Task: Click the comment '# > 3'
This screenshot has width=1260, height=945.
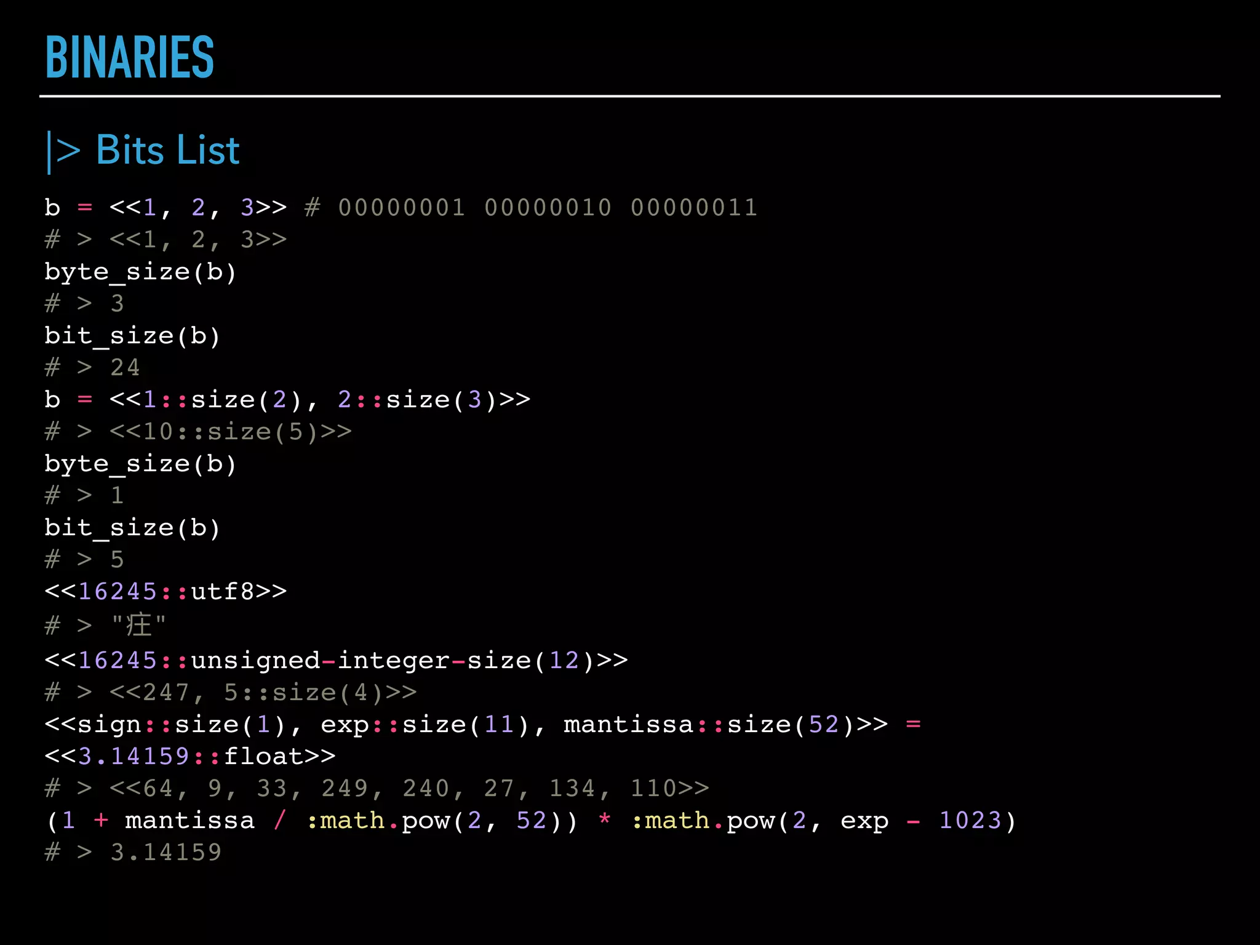Action: coord(85,303)
